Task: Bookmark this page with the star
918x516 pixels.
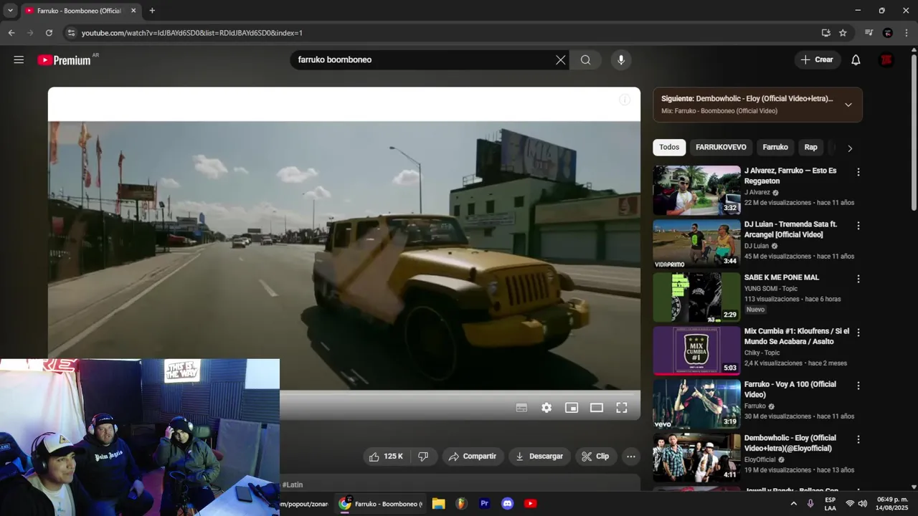Action: (x=843, y=33)
